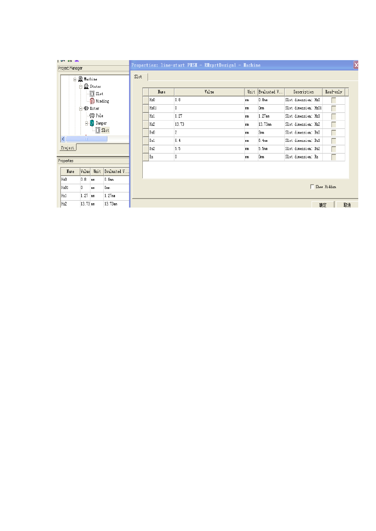Toggle Read-only checkbox for Bs1 row
This screenshot has width=376, height=531.
click(334, 141)
